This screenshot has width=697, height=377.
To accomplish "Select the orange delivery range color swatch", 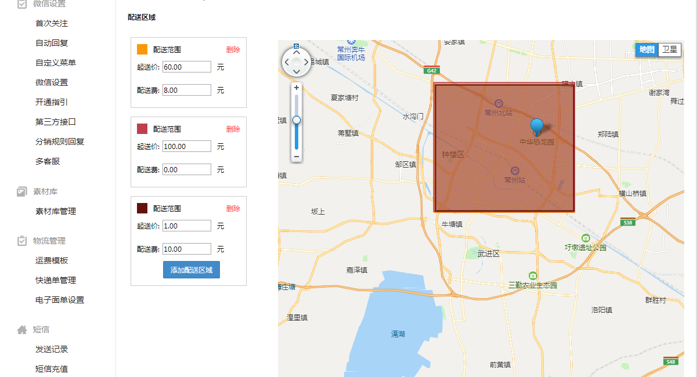I will coord(142,50).
